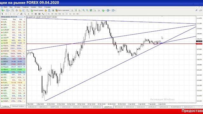The width and height of the screenshot is (203, 114).
Task: Close the Market Watch panel
Action: coord(25,17)
